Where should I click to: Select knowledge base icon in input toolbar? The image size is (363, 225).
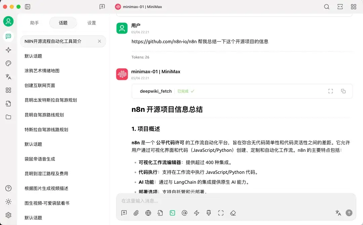coord(160,213)
